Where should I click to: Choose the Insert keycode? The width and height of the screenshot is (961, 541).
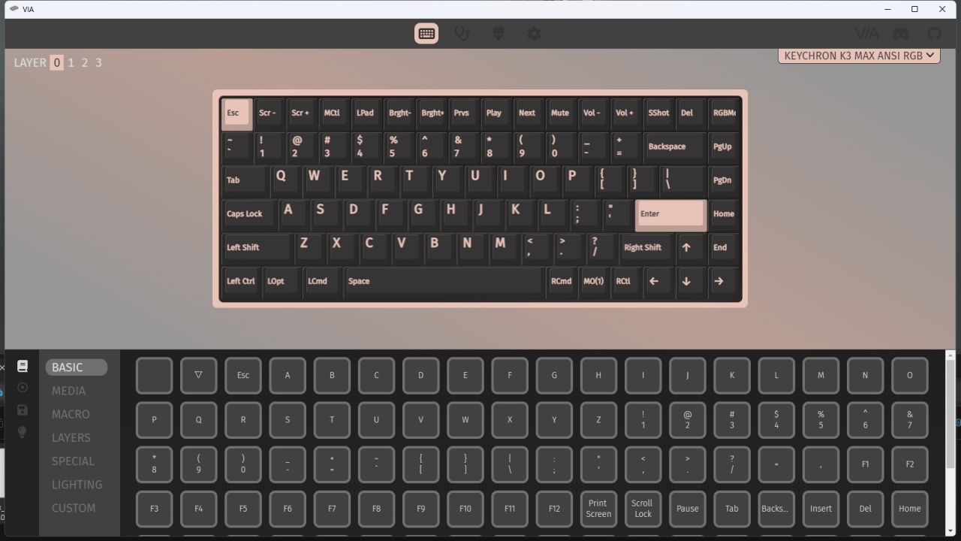point(821,509)
